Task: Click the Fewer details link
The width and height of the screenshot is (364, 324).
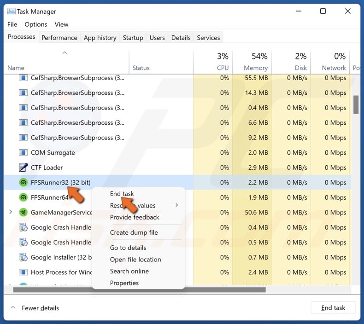Action: click(41, 308)
